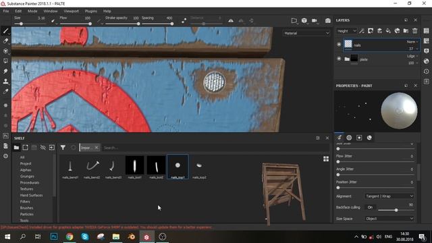Toggle Shelf hidden-eye filter icon
The image size is (432, 243).
[43, 148]
